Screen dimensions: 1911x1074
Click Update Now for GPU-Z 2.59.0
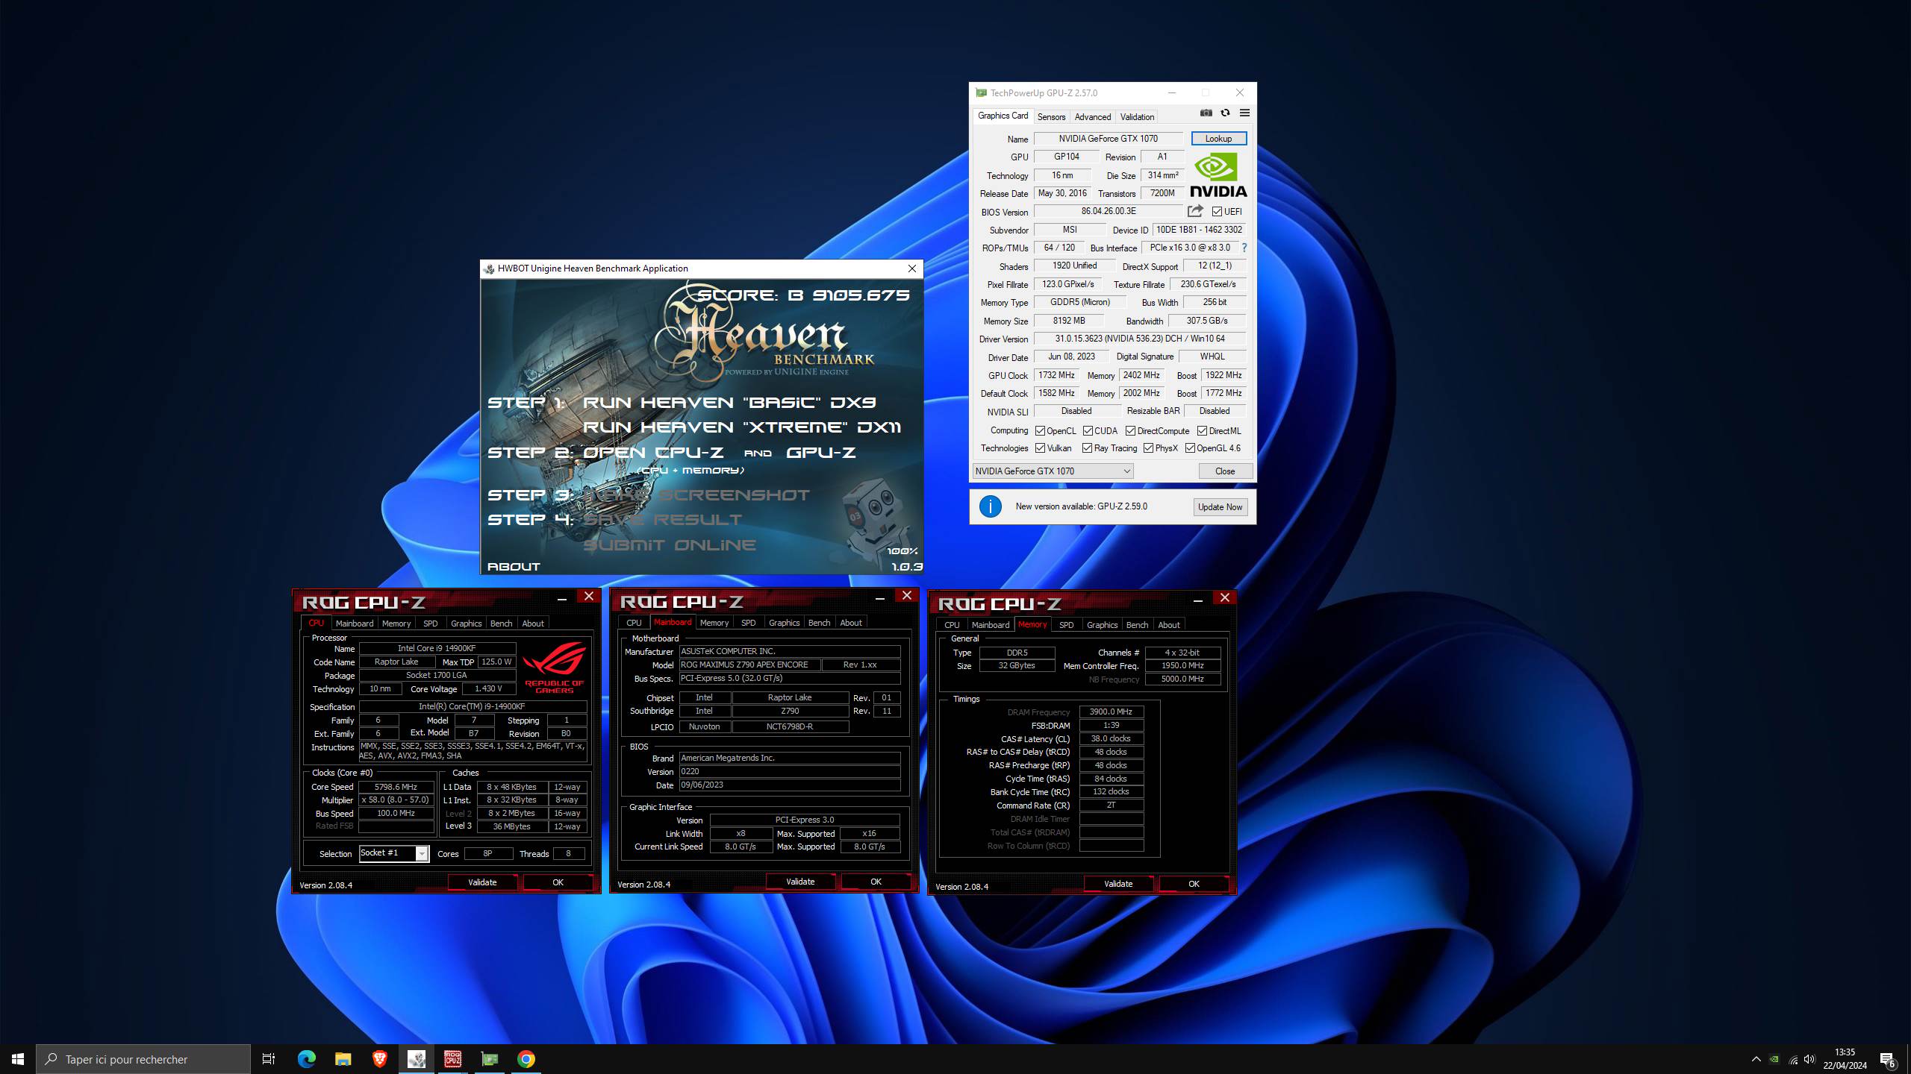coord(1220,507)
